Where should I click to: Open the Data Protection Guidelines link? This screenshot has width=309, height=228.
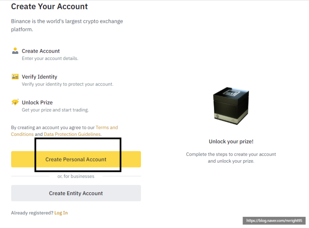tap(72, 134)
